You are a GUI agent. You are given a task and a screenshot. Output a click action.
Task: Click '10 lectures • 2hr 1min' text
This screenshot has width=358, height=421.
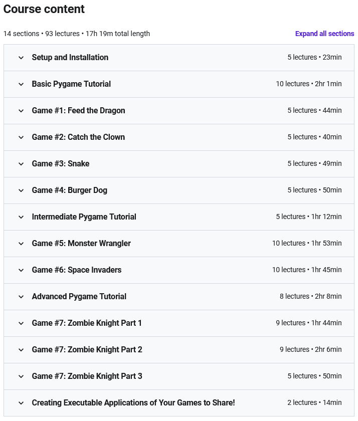coord(309,84)
